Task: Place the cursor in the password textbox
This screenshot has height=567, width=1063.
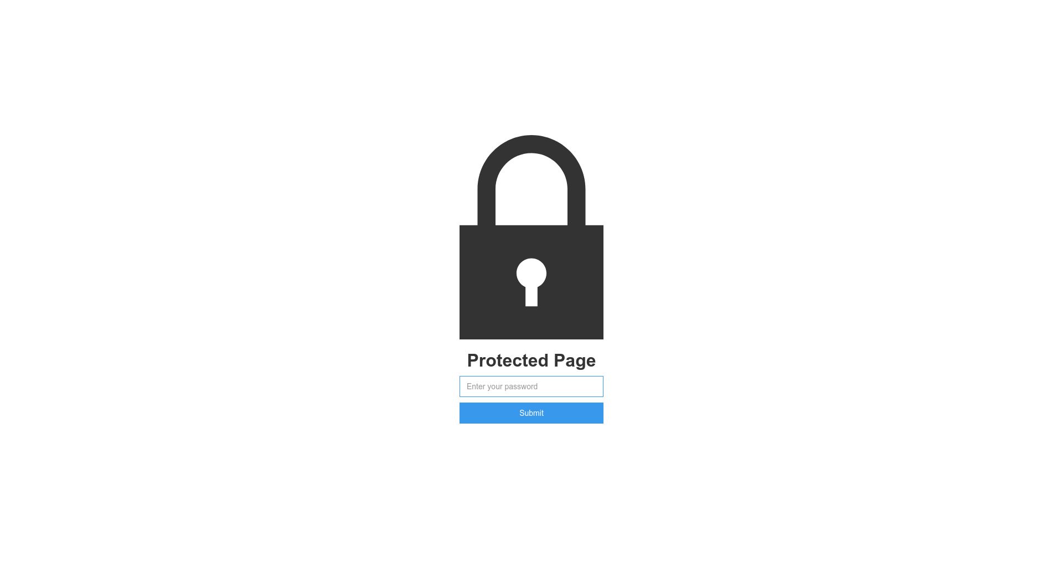Action: 531,386
